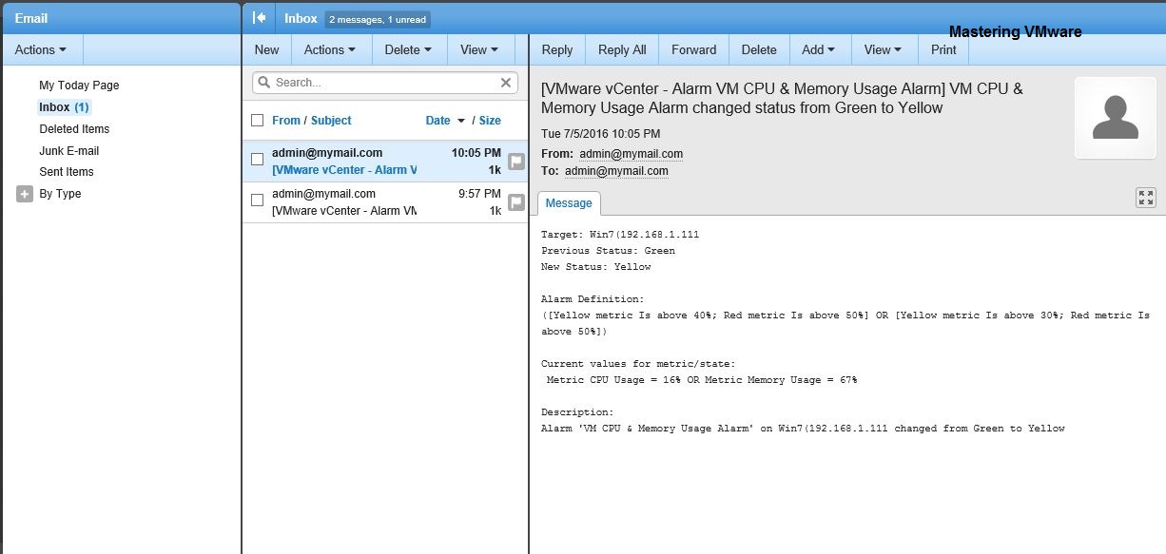Open the sender avatar picture
Viewport: 1166px width, 554px height.
(x=1116, y=118)
